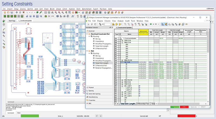This screenshot has height=119, width=216.
Task: Switch to the Start Page tab
Action: (12, 21)
